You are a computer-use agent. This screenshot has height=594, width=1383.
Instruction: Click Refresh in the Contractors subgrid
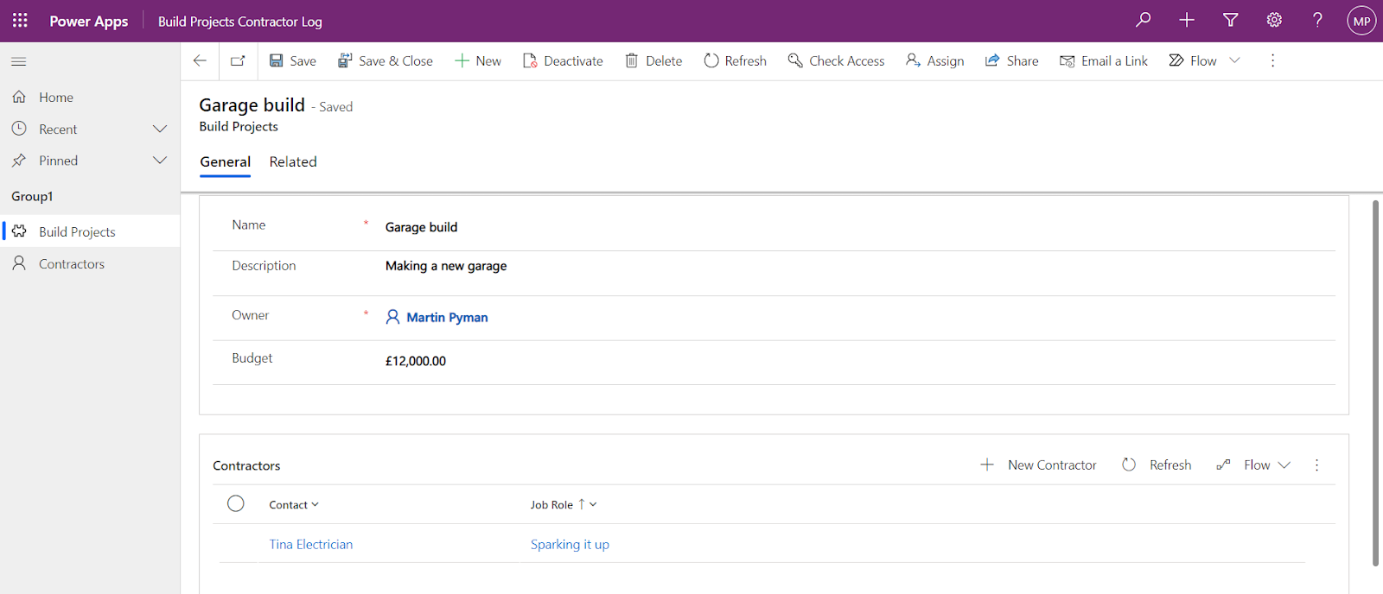coord(1157,464)
